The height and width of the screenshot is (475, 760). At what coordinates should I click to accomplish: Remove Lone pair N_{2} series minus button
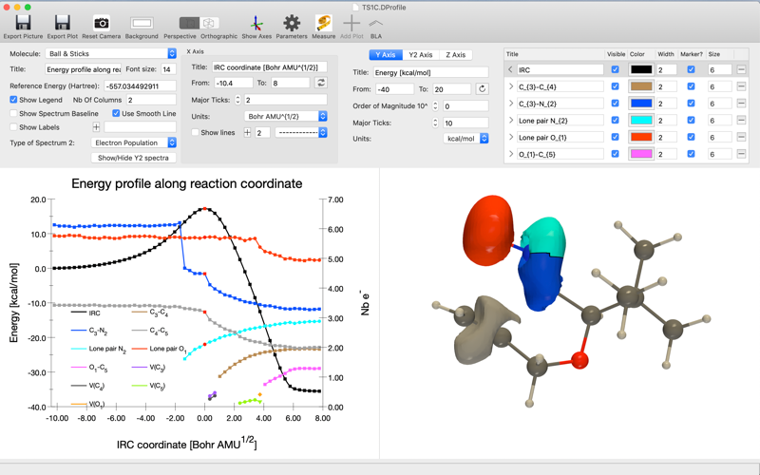(741, 121)
